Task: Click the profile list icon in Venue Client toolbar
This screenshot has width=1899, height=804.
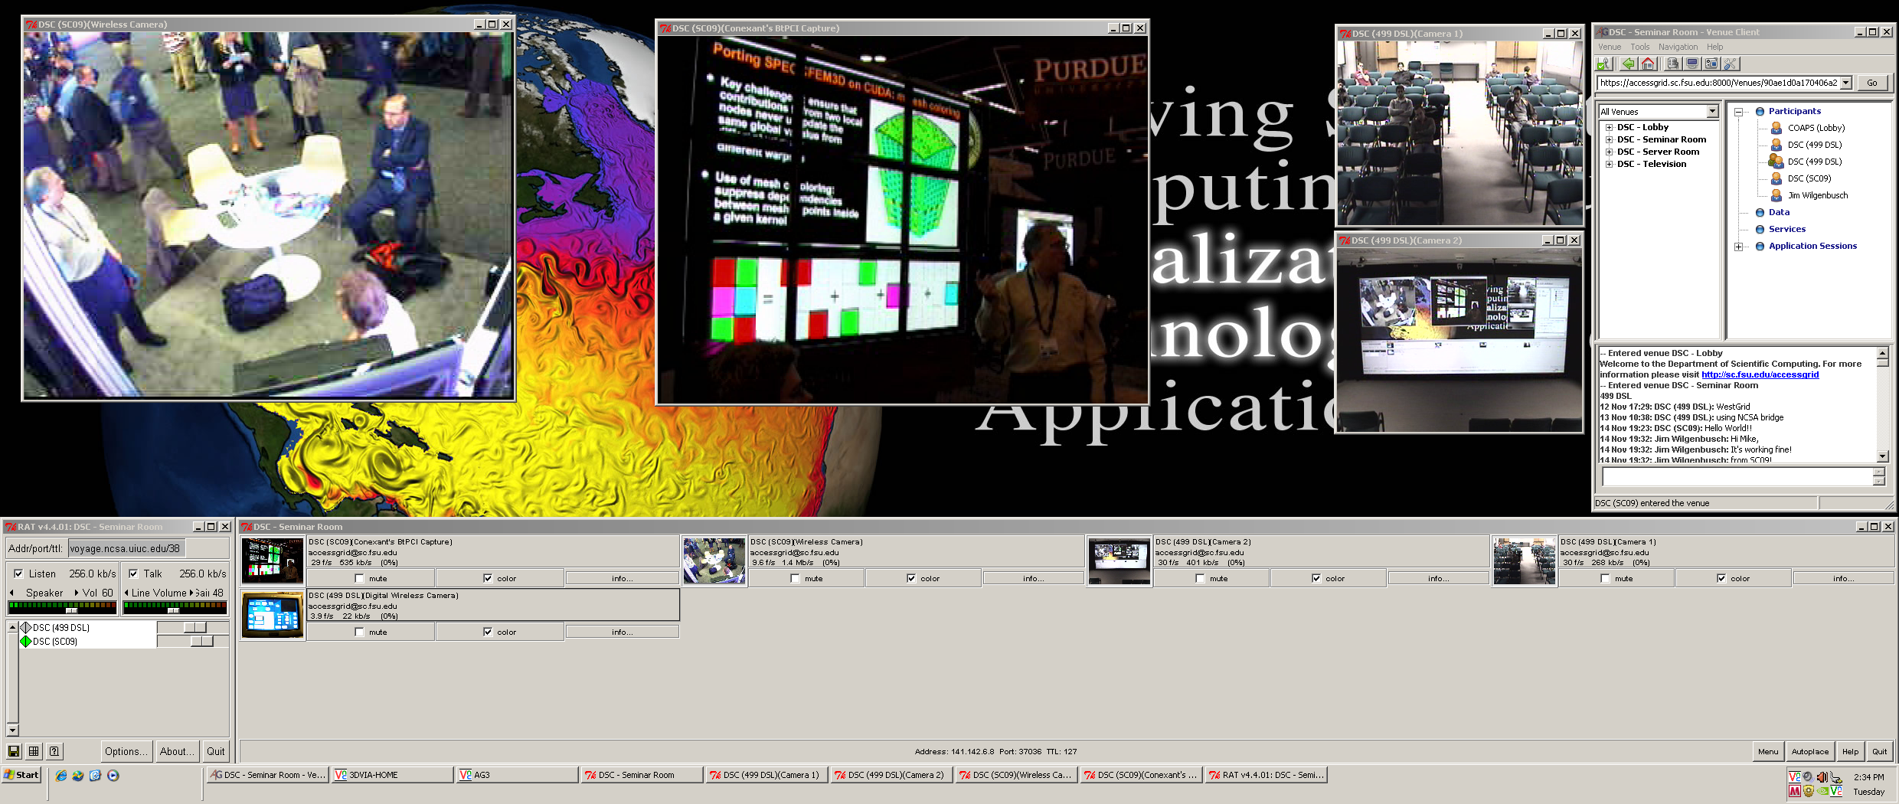Action: (x=1672, y=64)
